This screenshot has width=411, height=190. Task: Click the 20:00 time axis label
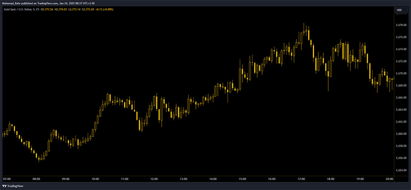coord(389,179)
